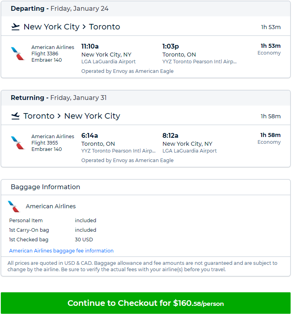Click Flight 3955 number text

[x=45, y=143]
